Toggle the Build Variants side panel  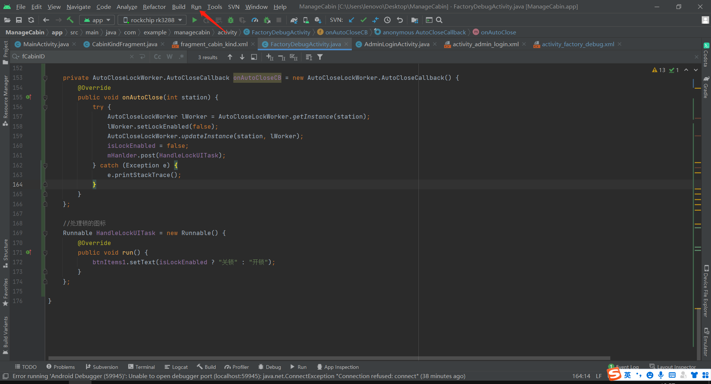pos(5,335)
